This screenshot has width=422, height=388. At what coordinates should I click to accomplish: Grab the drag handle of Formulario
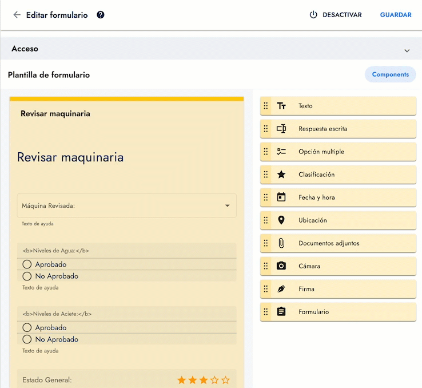click(x=266, y=312)
